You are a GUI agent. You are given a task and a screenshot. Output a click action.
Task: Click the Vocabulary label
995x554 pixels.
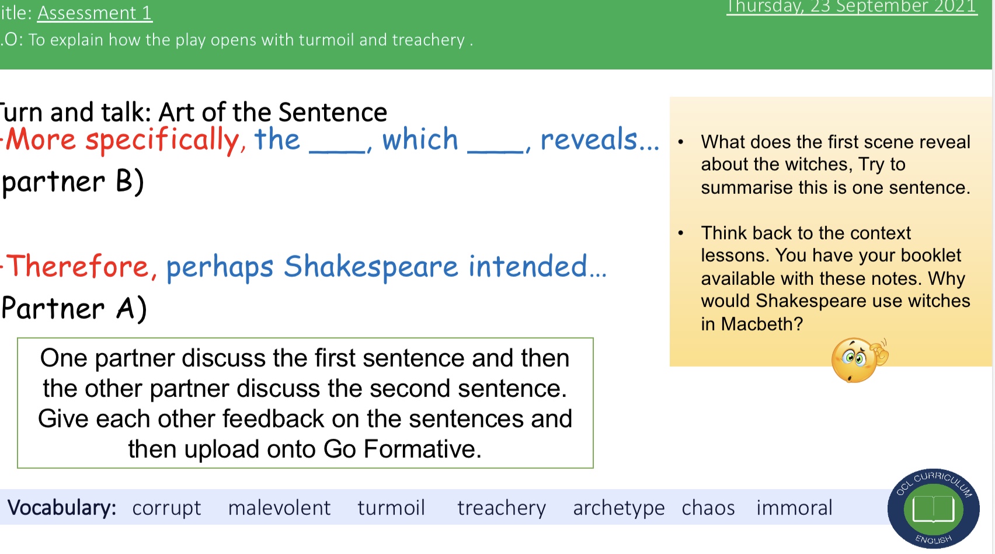pyautogui.click(x=62, y=508)
